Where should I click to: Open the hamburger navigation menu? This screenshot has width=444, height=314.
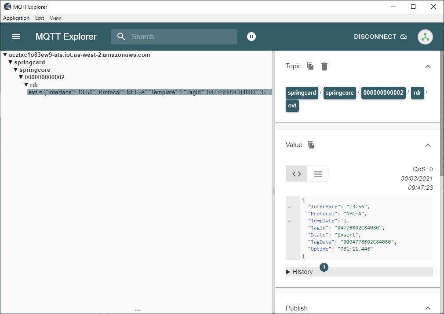pyautogui.click(x=16, y=37)
